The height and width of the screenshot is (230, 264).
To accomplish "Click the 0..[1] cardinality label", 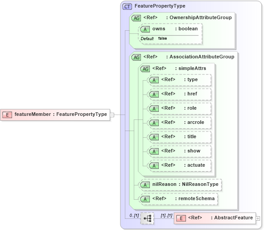I will (134, 215).
